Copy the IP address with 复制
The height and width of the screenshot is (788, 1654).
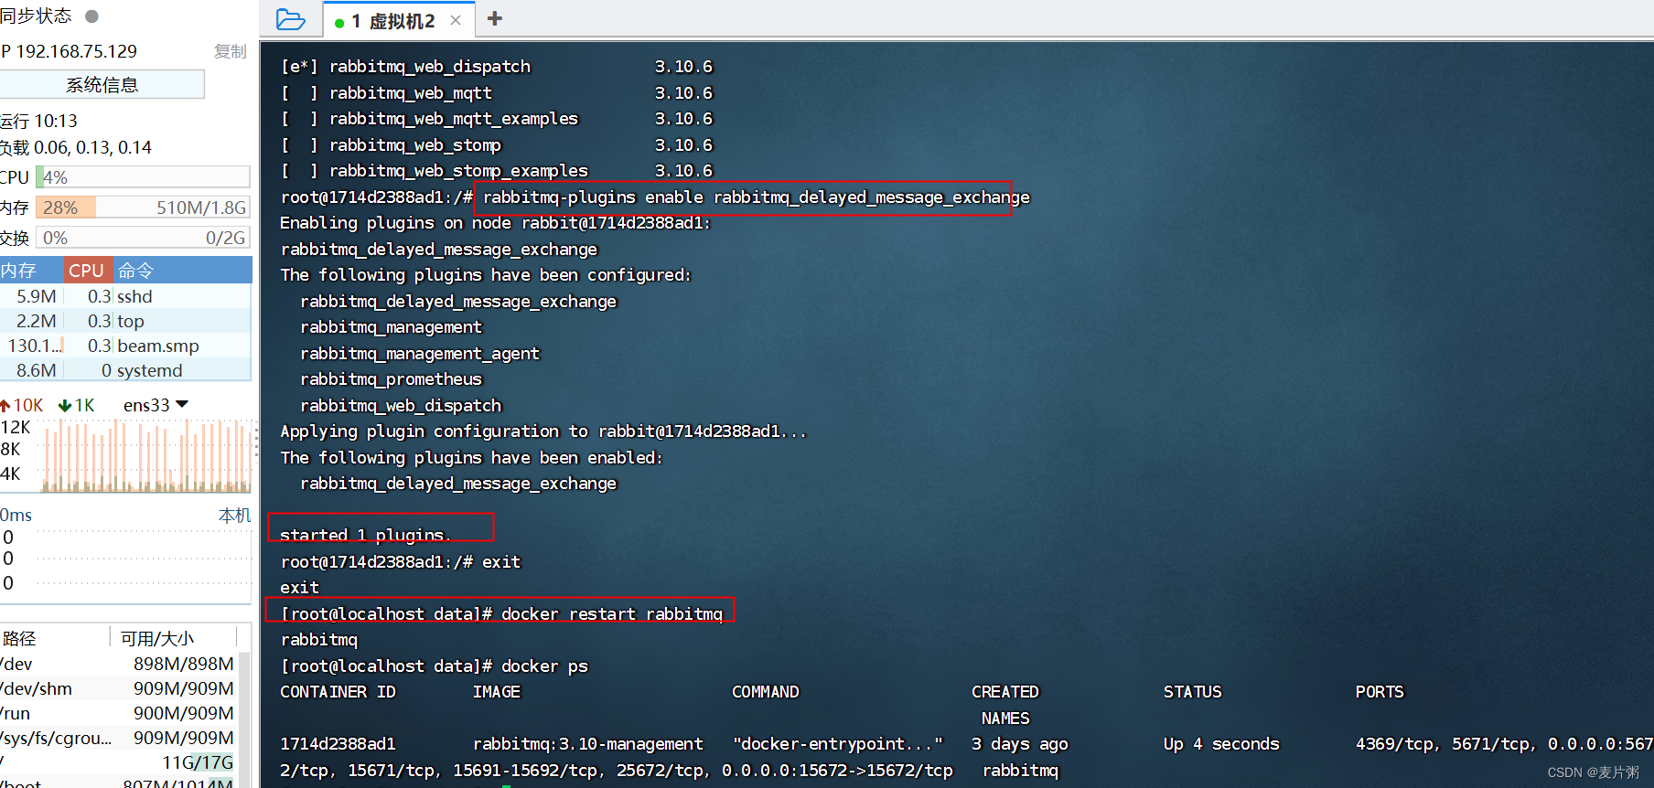(x=231, y=51)
